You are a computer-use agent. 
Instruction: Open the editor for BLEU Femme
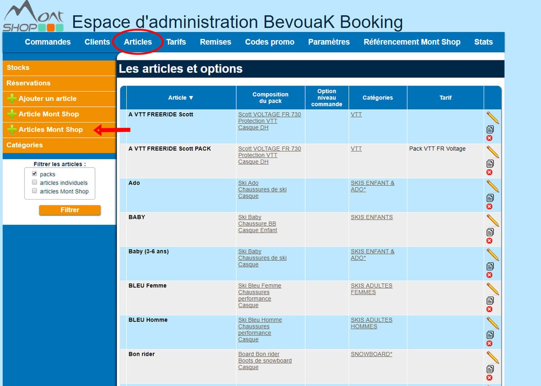click(x=492, y=289)
